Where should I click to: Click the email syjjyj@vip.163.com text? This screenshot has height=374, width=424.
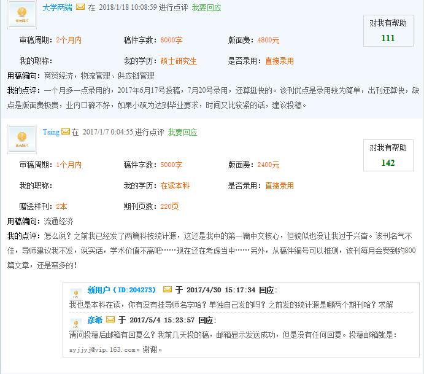coord(102,349)
